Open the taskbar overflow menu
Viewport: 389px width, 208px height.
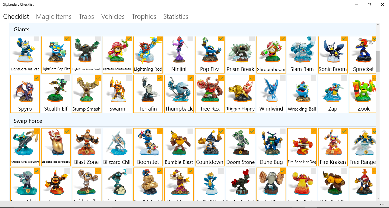[x=383, y=204]
